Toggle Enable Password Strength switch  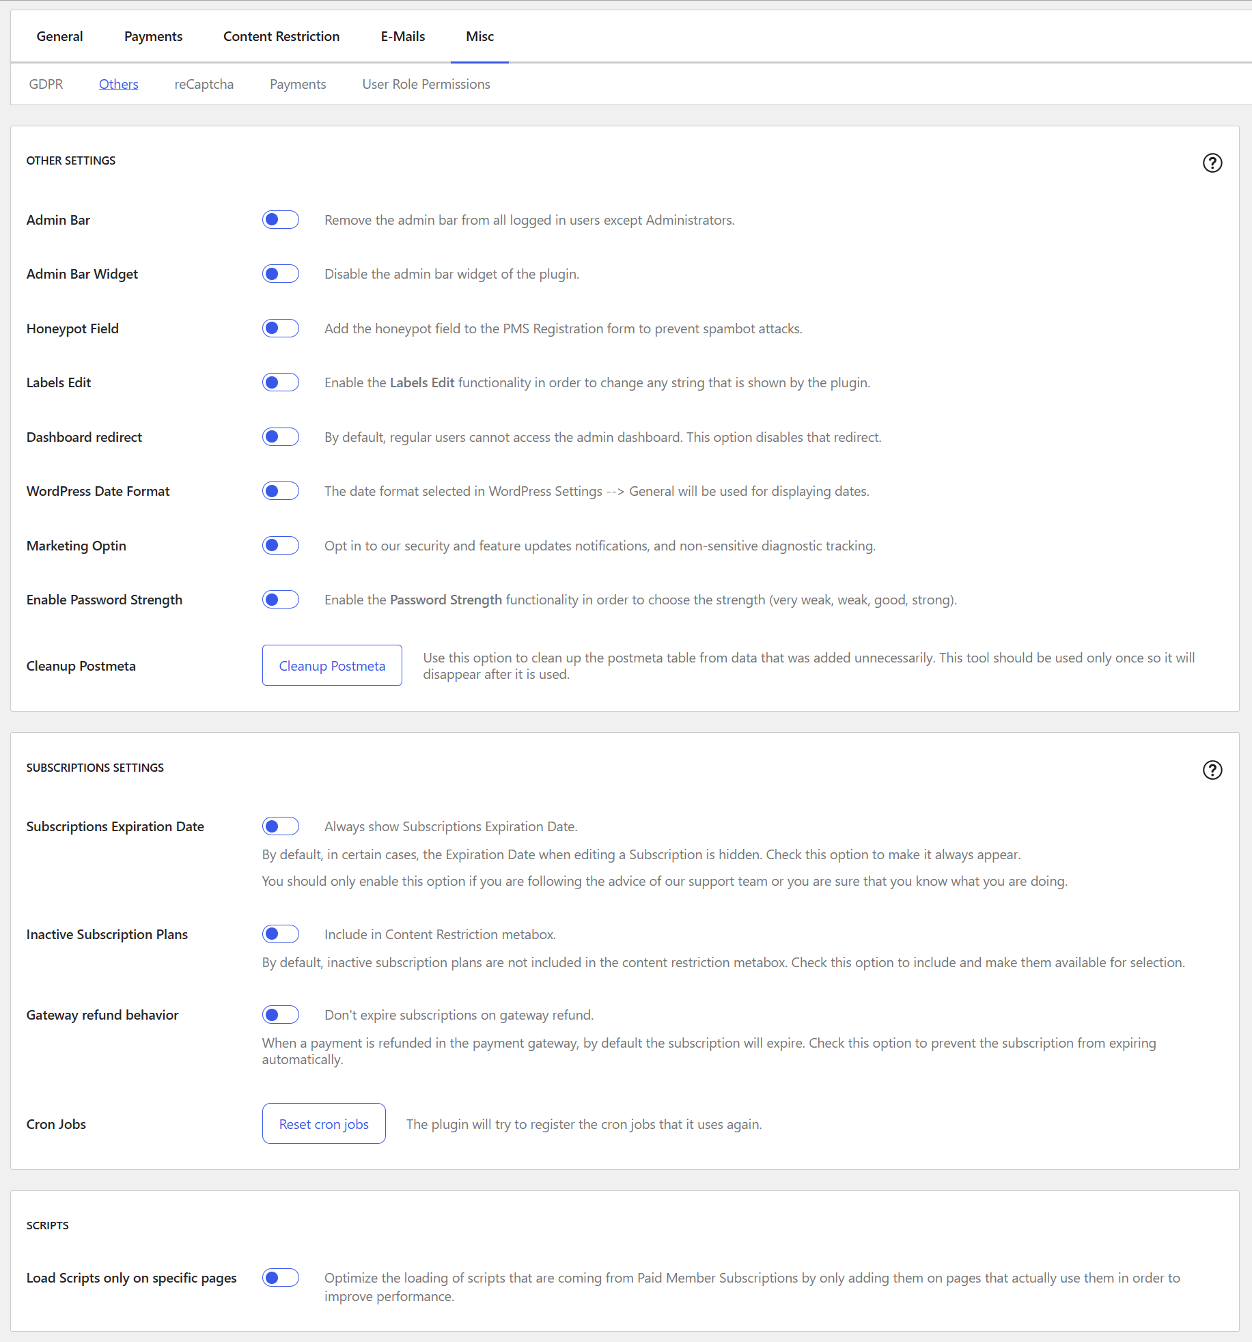[281, 600]
